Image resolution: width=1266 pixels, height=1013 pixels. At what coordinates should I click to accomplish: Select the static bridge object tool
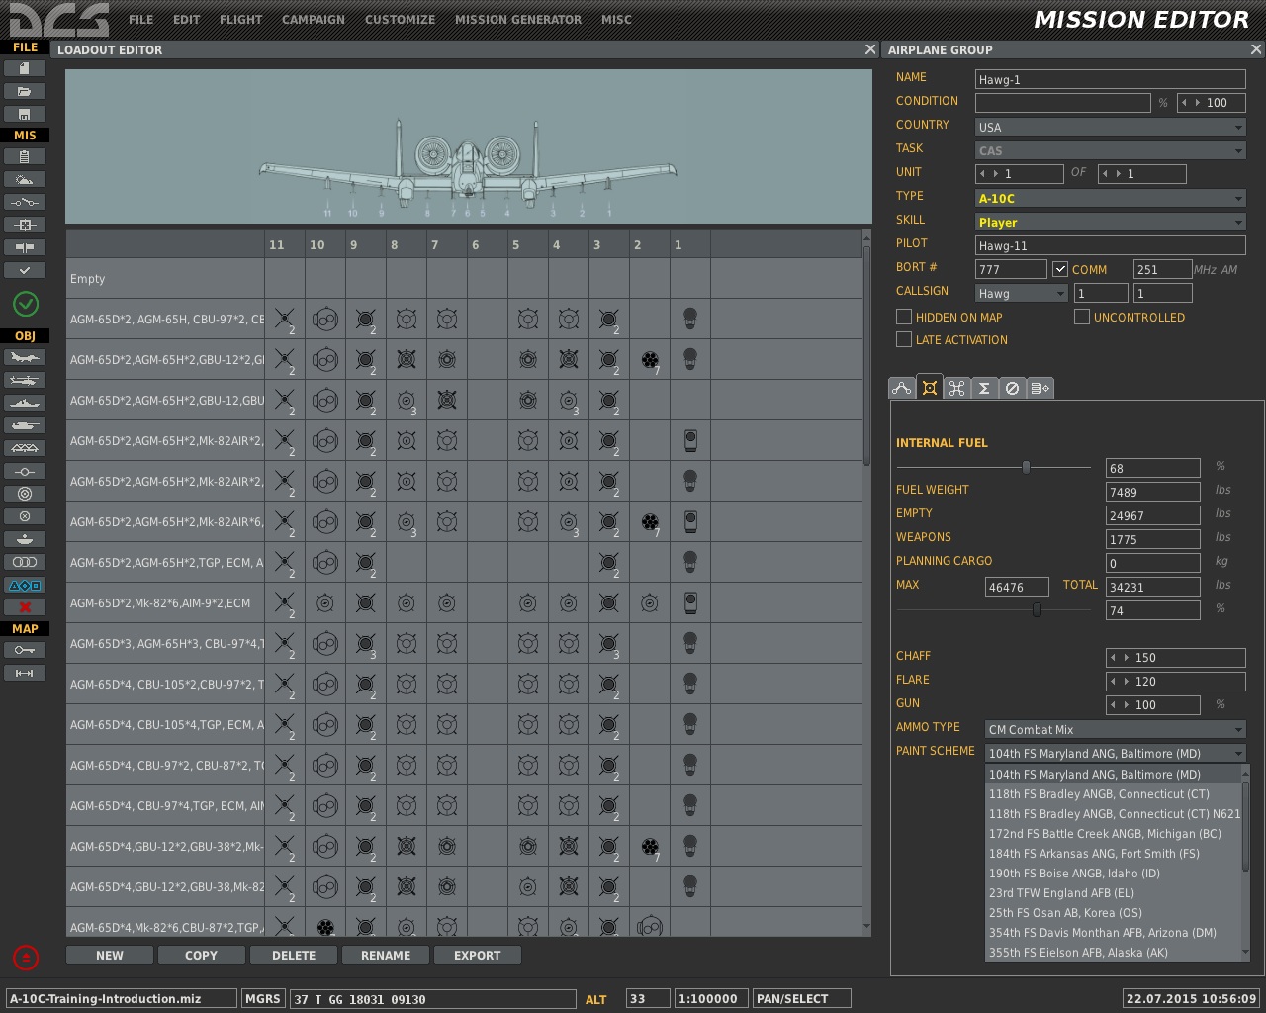pos(25,448)
